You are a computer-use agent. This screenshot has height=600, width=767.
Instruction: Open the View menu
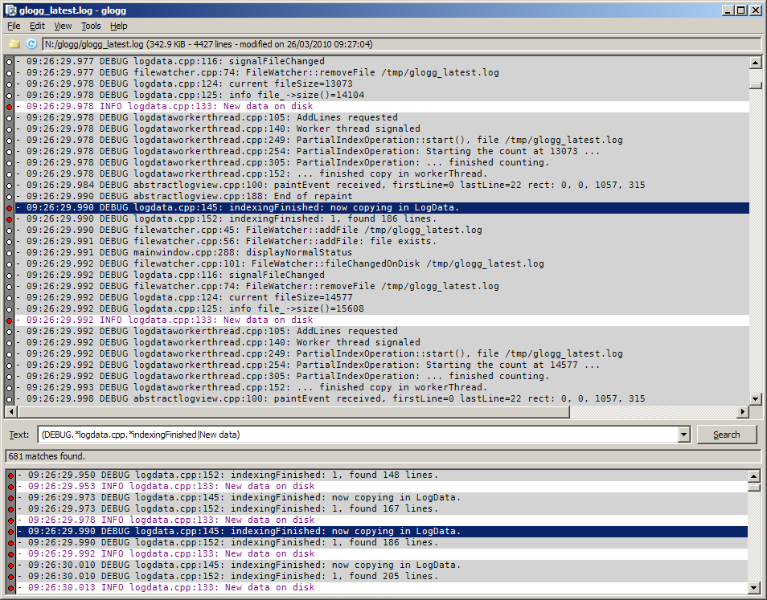click(63, 26)
